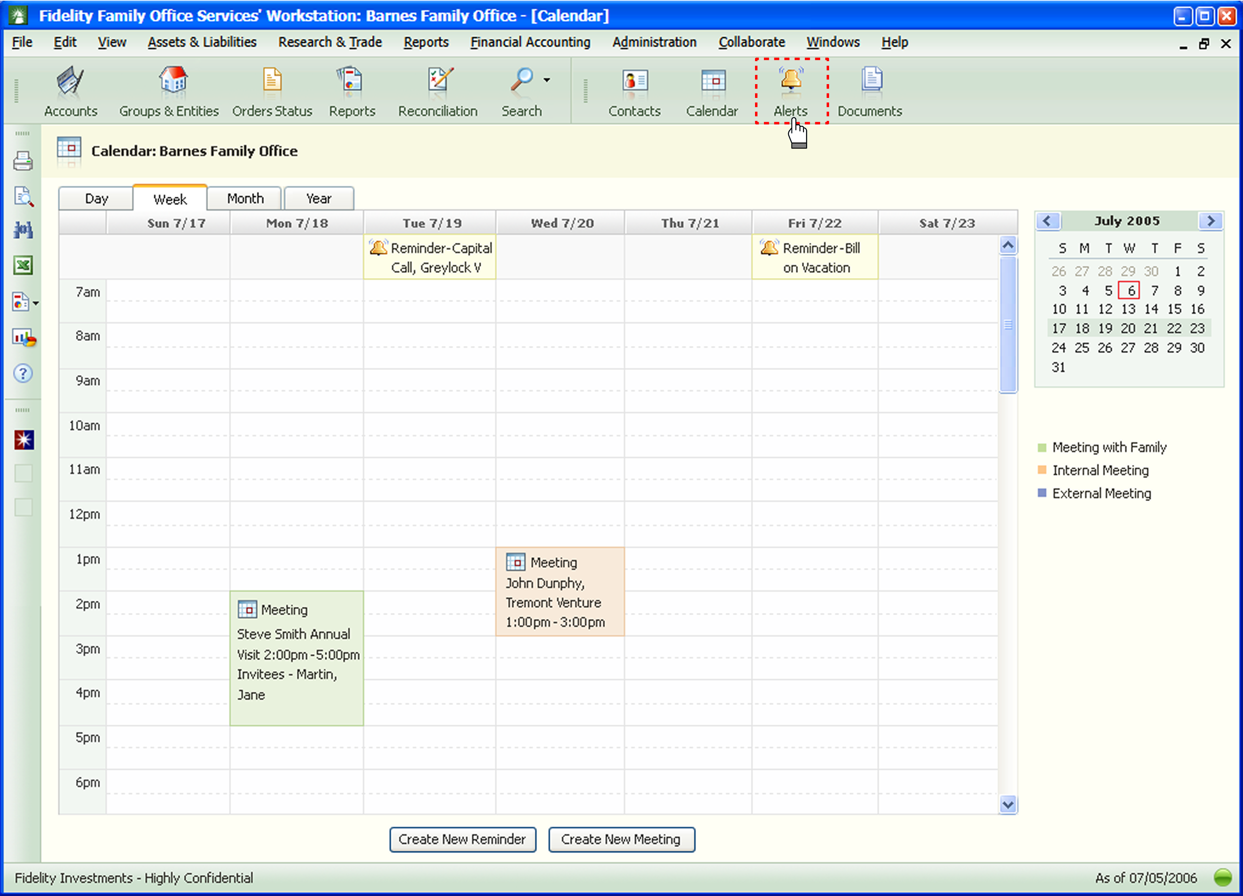Expand sidebar report icon dropdown arrow

coord(36,303)
